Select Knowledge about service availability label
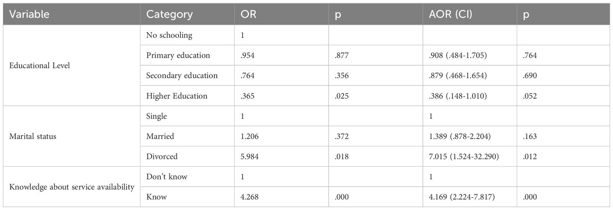The image size is (613, 210). tap(72, 187)
